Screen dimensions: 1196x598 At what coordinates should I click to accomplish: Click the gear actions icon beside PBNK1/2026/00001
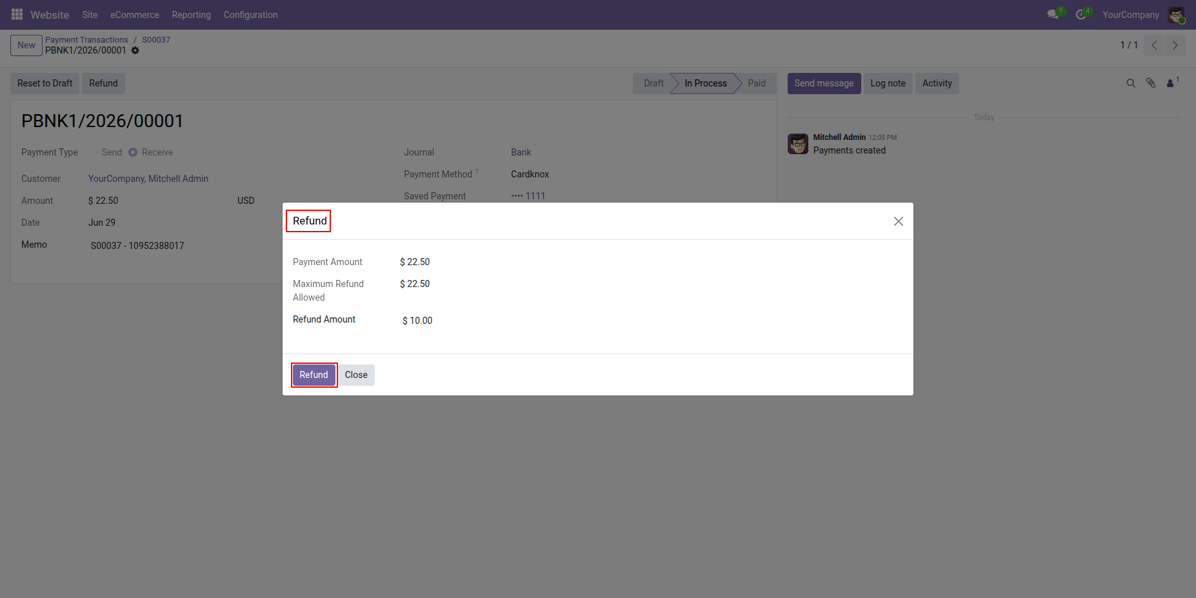(135, 50)
